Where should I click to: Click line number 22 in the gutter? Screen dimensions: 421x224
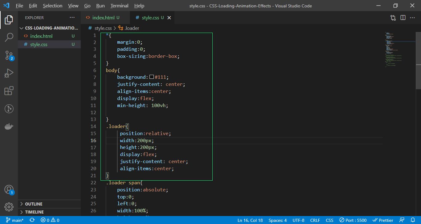tap(93, 182)
